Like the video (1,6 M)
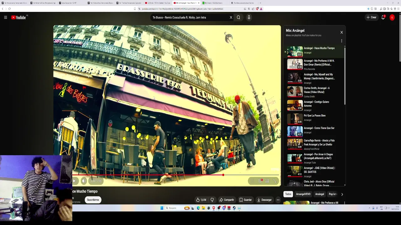Image resolution: width=401 pixels, height=225 pixels. (x=201, y=200)
